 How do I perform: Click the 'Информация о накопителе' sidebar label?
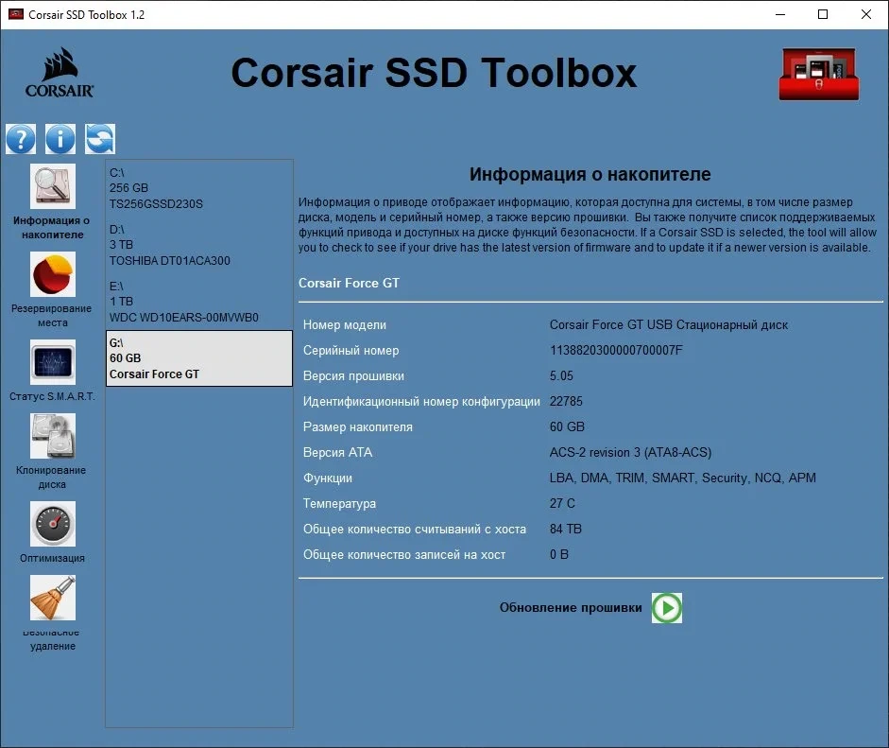52,228
